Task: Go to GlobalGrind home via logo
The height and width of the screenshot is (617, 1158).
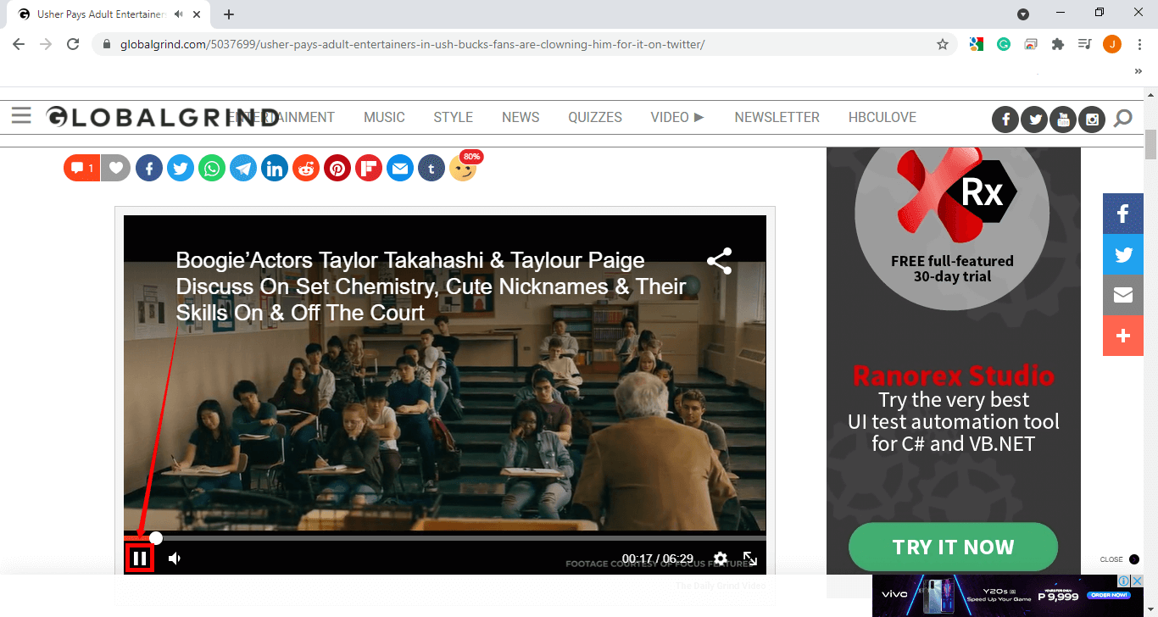Action: [x=161, y=117]
